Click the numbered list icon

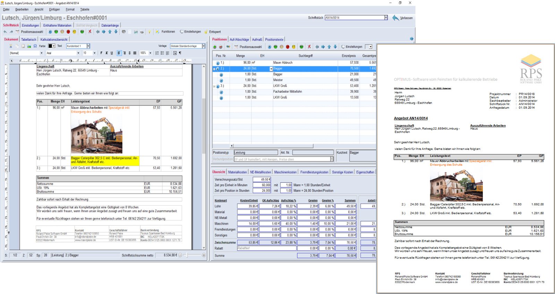click(157, 53)
